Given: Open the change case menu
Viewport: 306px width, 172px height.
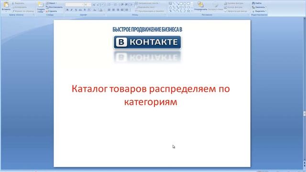Looking at the screenshot, I should (95, 10).
